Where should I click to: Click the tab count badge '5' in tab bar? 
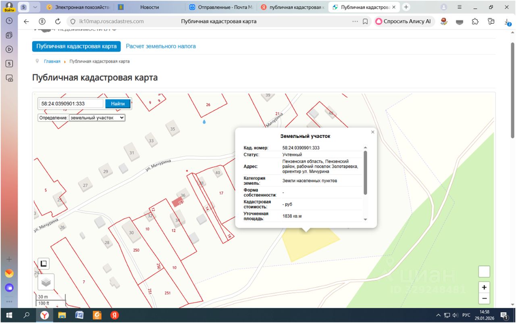click(x=24, y=7)
